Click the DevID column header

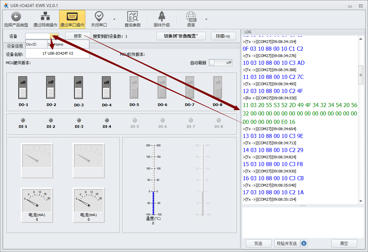(36, 44)
